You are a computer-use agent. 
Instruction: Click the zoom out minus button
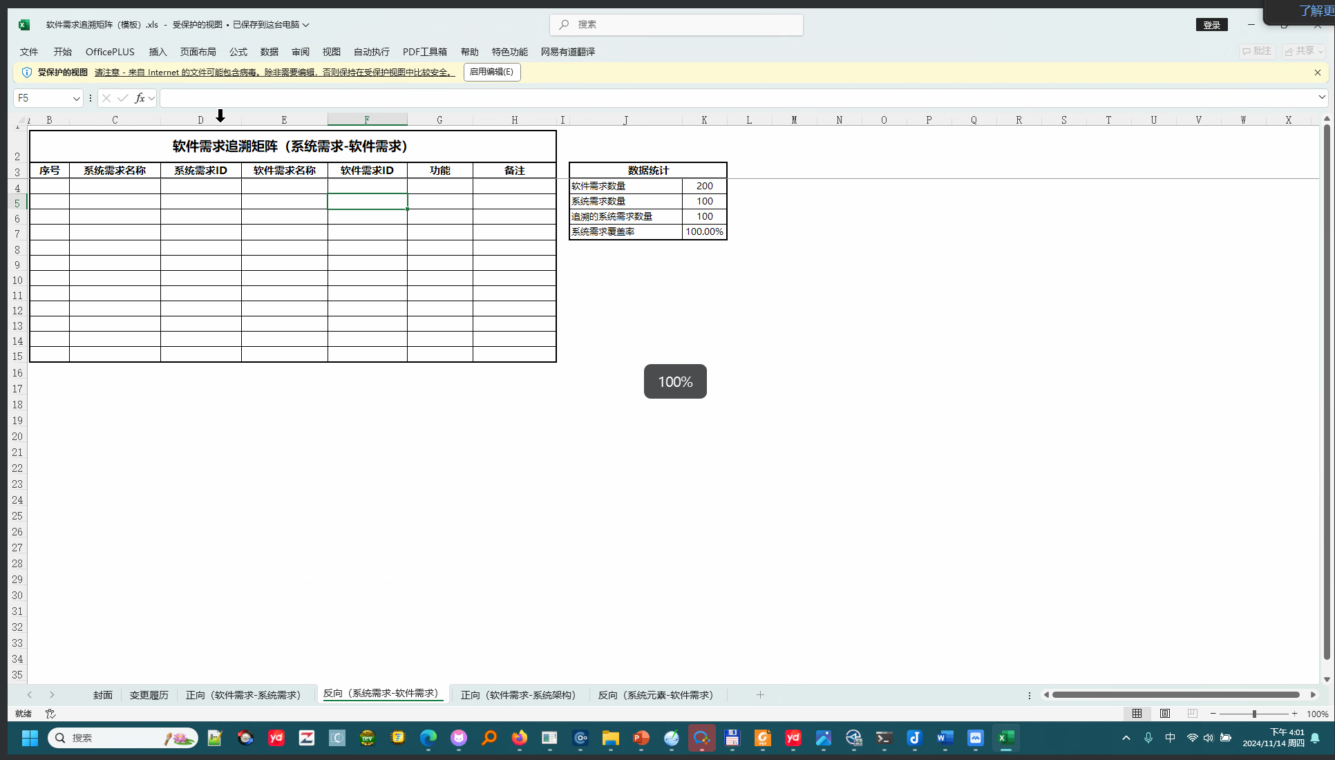pos(1213,714)
